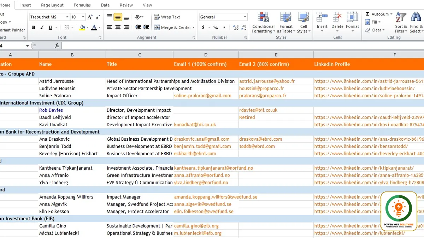Open Format as Table gallery
The height and width of the screenshot is (238, 424).
286,23
